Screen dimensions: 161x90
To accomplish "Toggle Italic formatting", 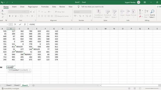I will tap(13, 16).
